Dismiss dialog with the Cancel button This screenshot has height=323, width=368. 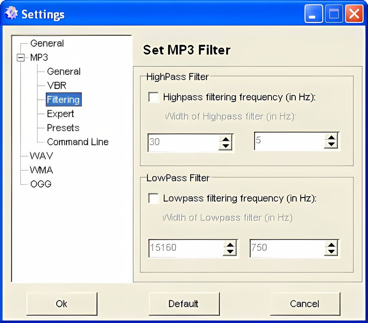click(305, 304)
